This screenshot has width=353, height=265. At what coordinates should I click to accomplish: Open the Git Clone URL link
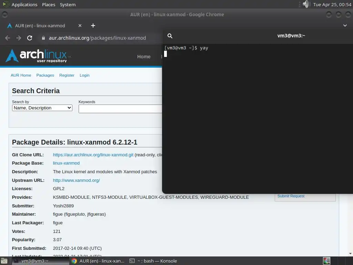[93, 155]
